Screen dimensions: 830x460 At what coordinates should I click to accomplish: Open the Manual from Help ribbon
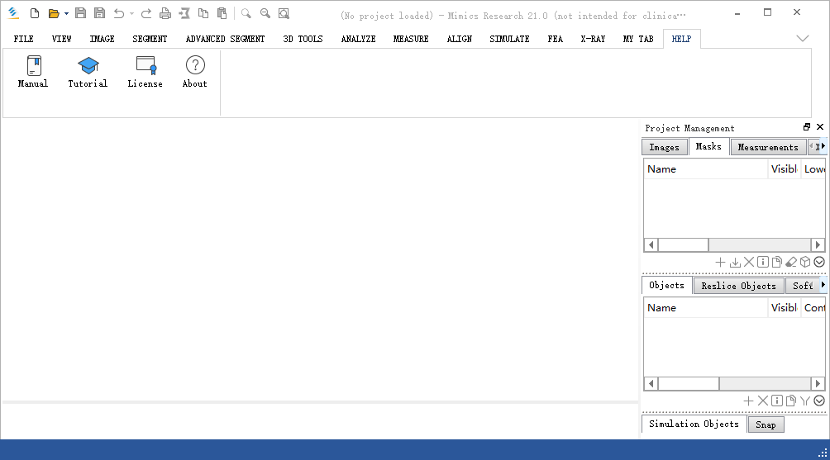33,72
